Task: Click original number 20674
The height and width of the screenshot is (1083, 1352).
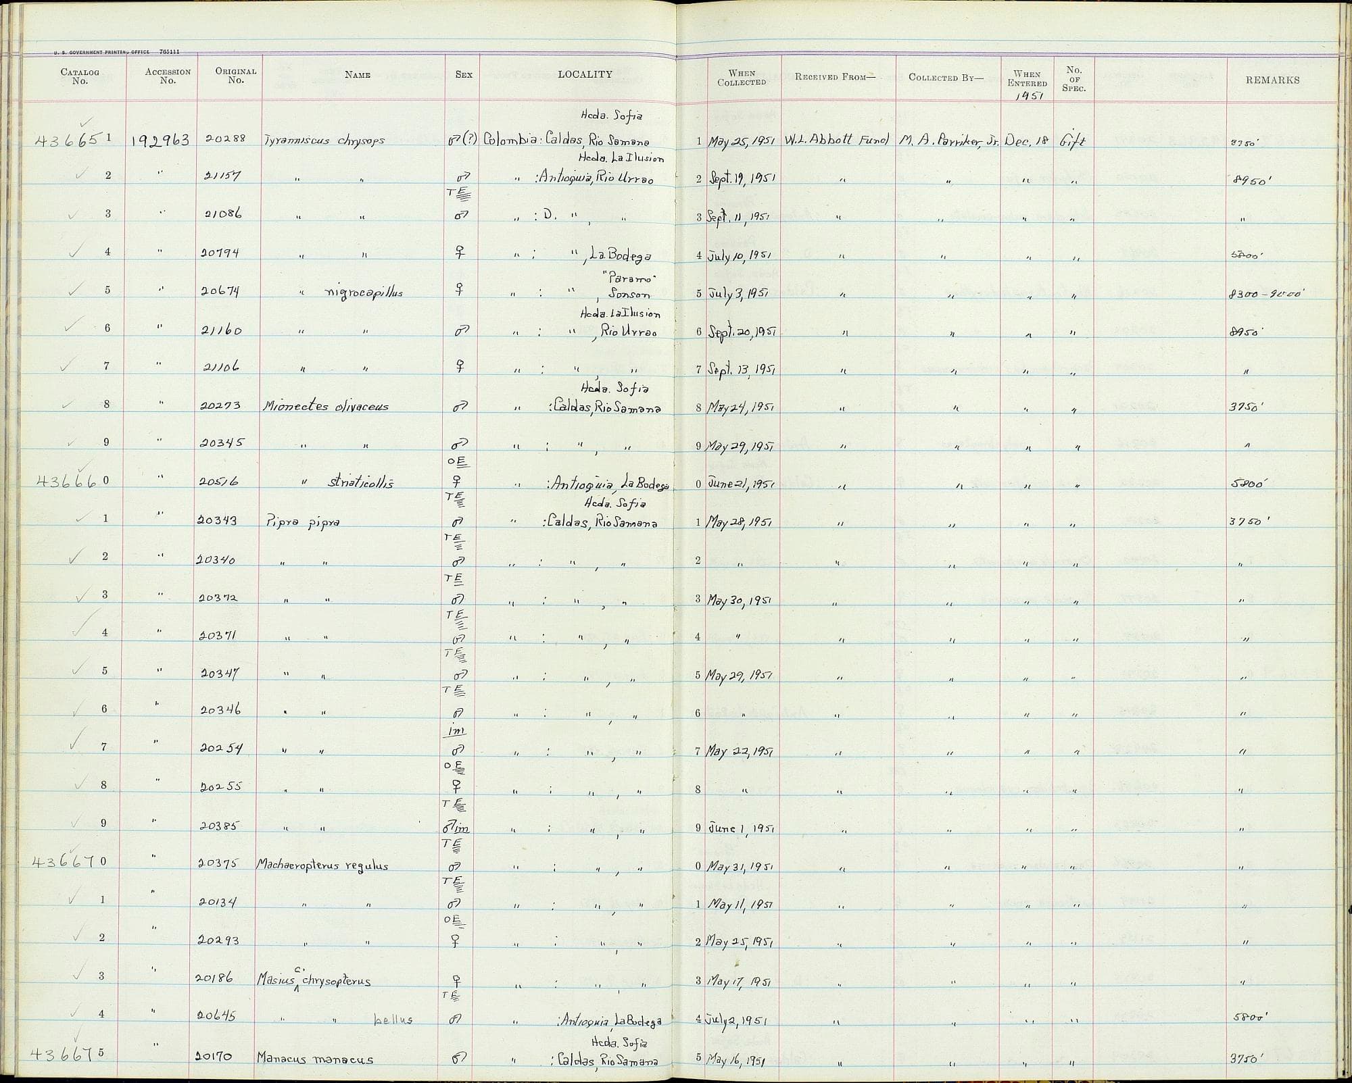Action: [x=220, y=292]
